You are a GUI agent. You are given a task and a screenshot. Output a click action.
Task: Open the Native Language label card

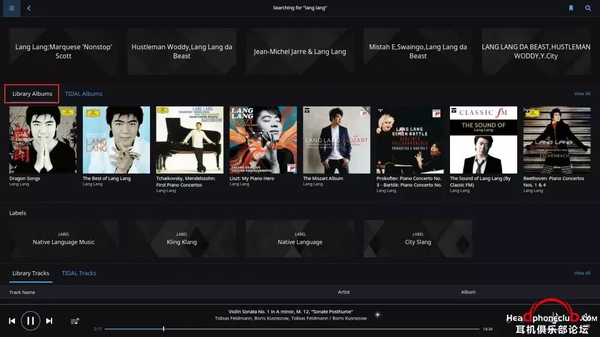point(299,238)
